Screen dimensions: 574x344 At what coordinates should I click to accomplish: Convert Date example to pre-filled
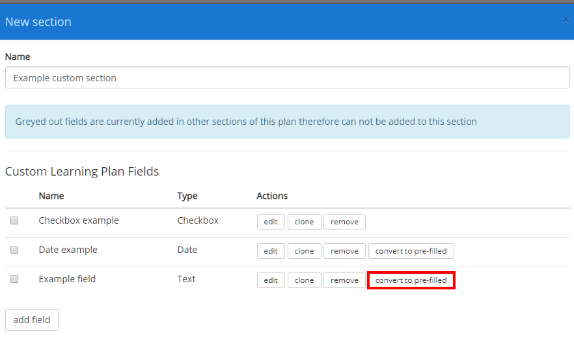pyautogui.click(x=411, y=251)
